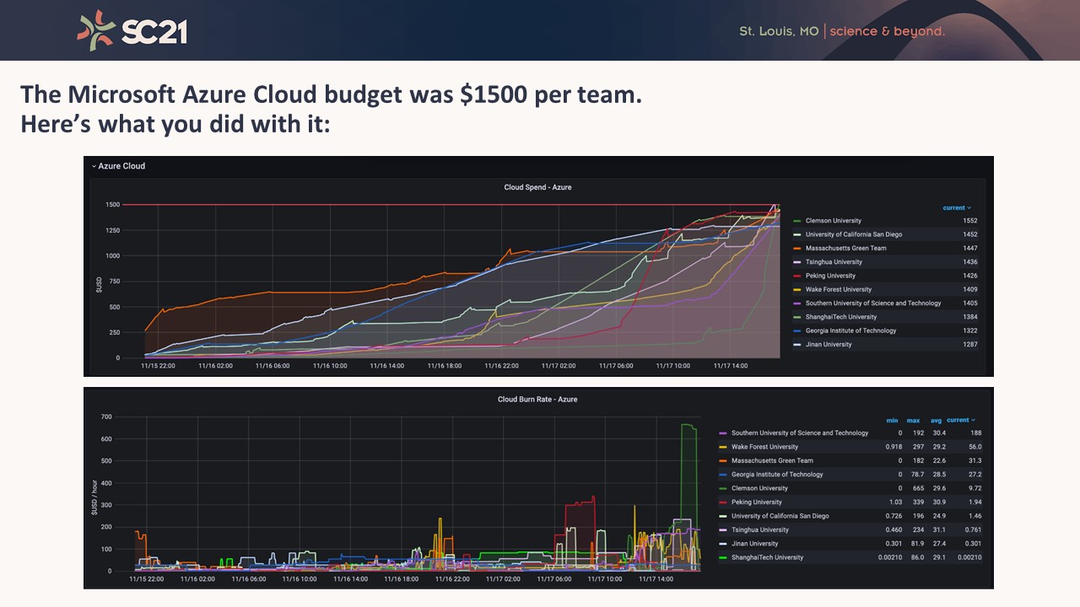Click Peking University's value 1426
The width and height of the screenshot is (1080, 607).
(x=970, y=276)
